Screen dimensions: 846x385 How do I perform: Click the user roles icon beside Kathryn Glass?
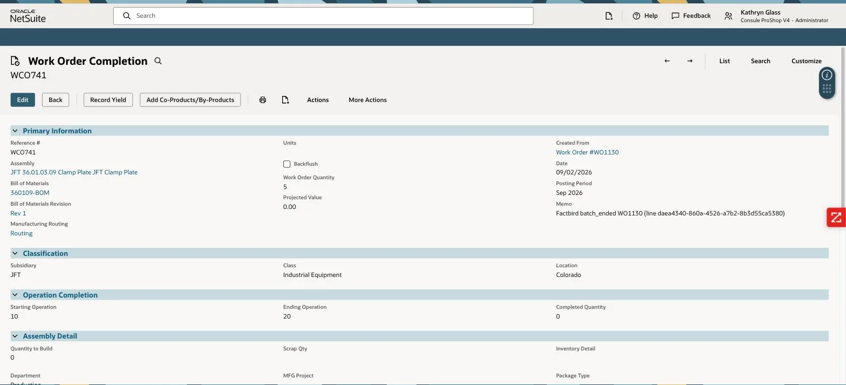tap(728, 16)
